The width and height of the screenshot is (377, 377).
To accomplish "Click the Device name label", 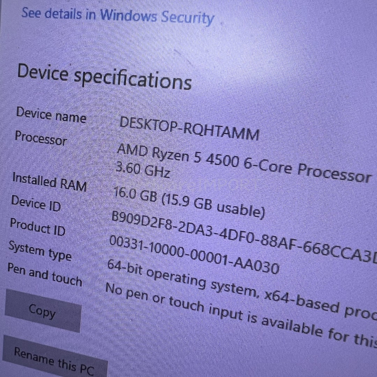I will [x=51, y=116].
